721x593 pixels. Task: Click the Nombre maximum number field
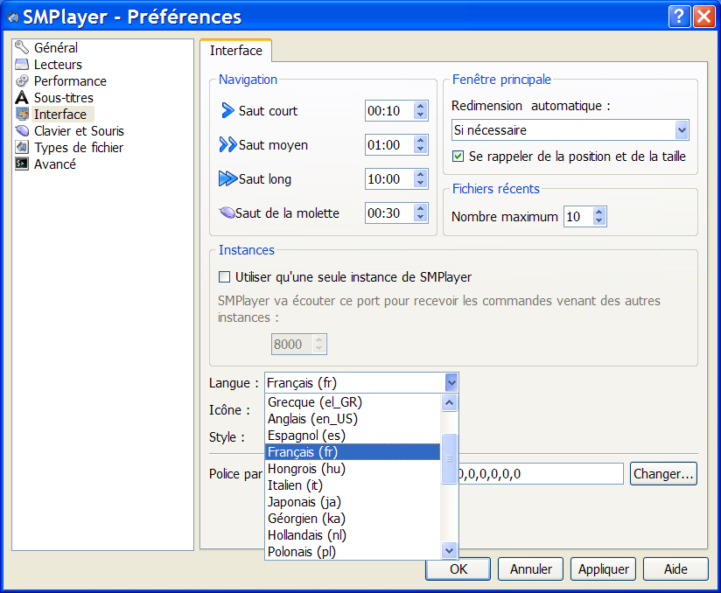click(x=578, y=217)
